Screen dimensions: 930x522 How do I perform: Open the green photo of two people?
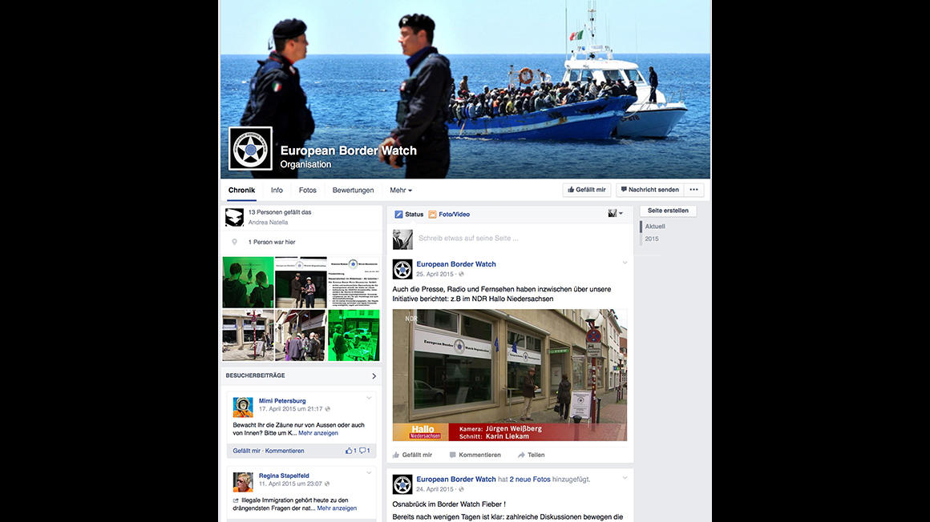pos(248,282)
